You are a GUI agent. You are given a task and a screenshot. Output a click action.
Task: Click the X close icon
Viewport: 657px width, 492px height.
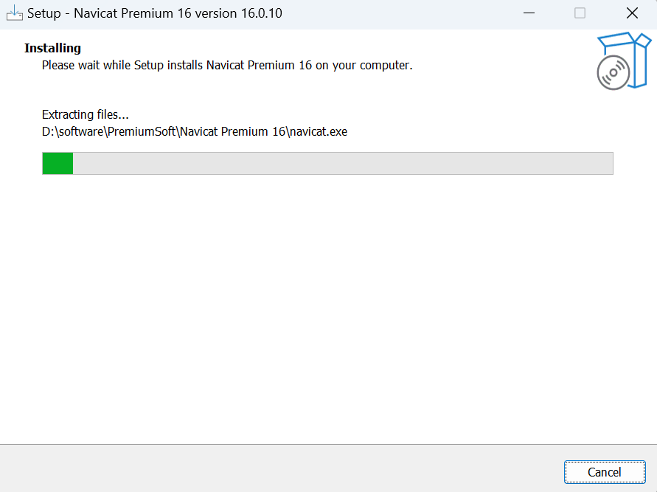[631, 13]
